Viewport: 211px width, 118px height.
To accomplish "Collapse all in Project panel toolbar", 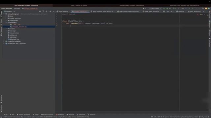I will click(x=46, y=11).
